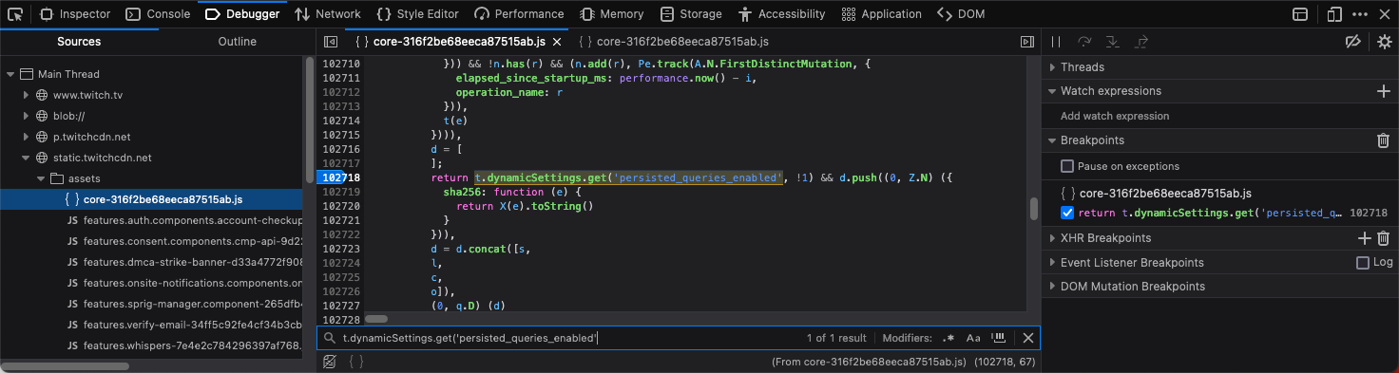The image size is (1399, 373).
Task: Click responsive design mode icon
Action: point(1334,14)
